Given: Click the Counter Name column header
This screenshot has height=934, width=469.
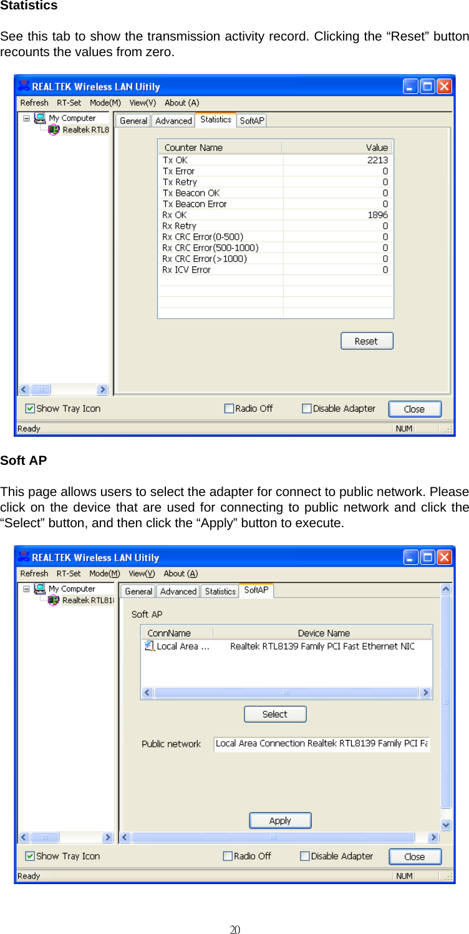Looking at the screenshot, I should coord(220,147).
